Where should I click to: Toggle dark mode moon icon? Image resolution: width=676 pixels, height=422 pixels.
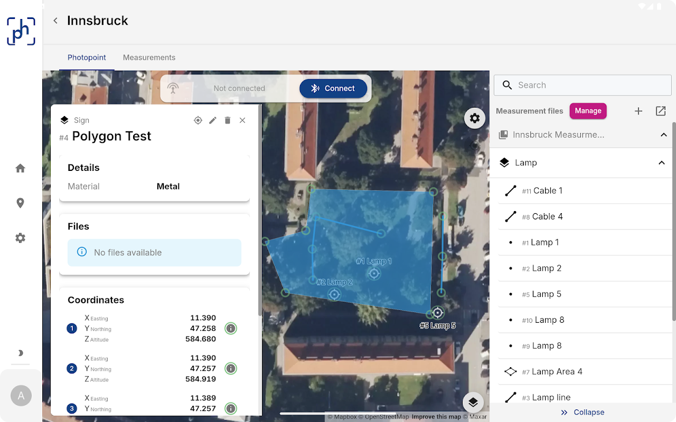(21, 353)
